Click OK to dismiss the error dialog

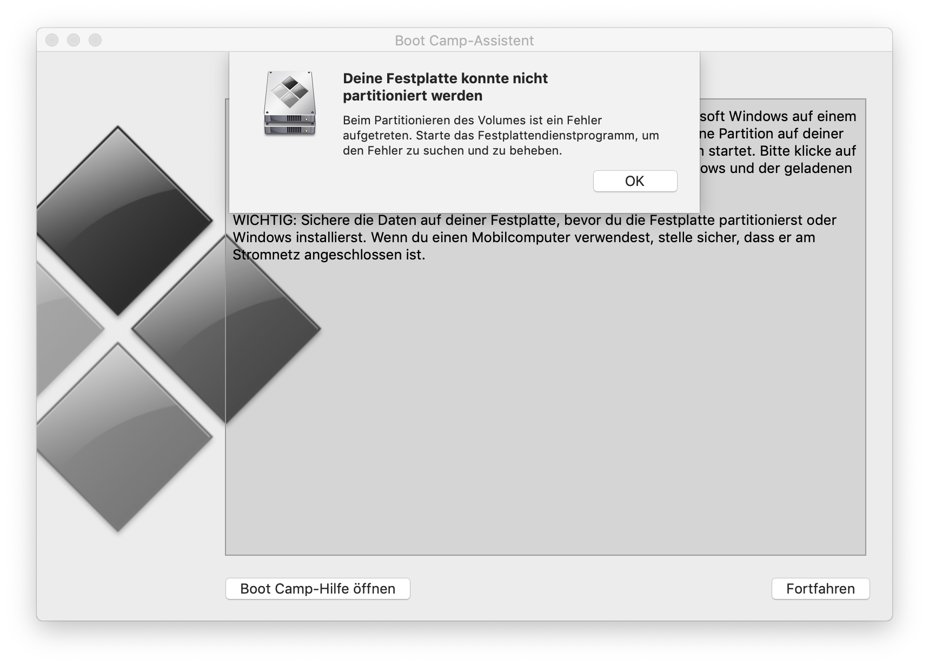635,181
